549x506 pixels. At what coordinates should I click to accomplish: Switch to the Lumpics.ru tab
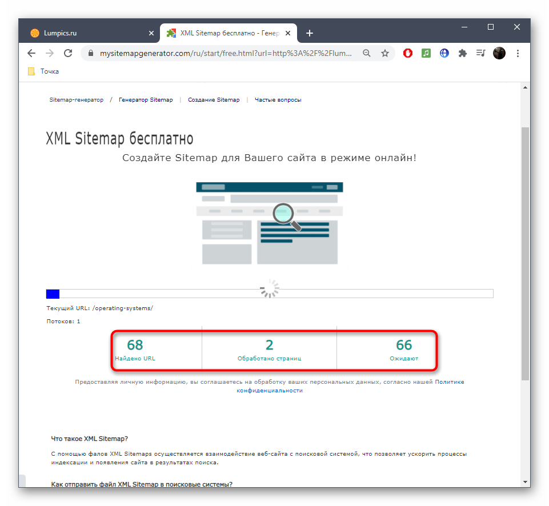[x=86, y=33]
